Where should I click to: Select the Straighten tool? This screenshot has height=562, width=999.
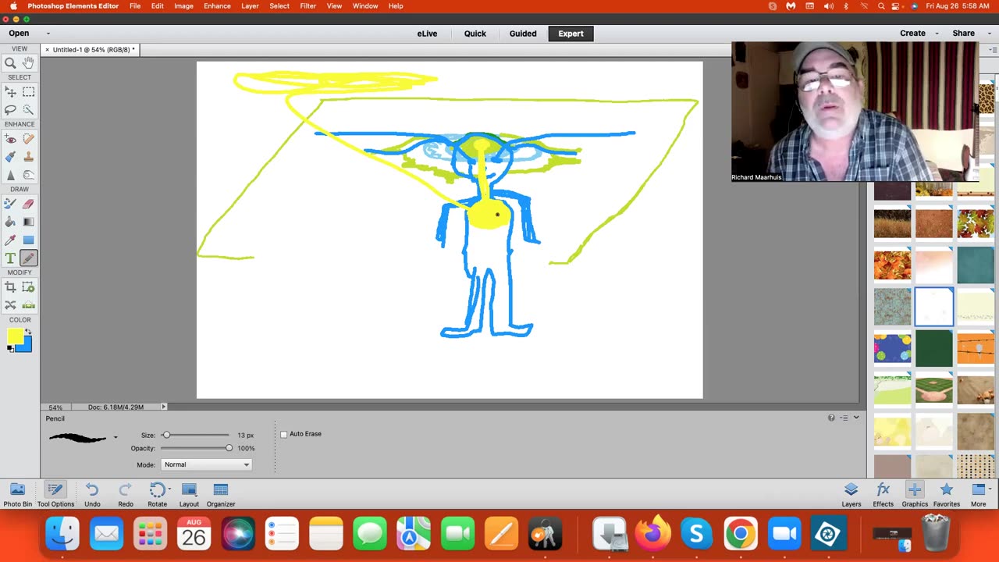click(29, 305)
